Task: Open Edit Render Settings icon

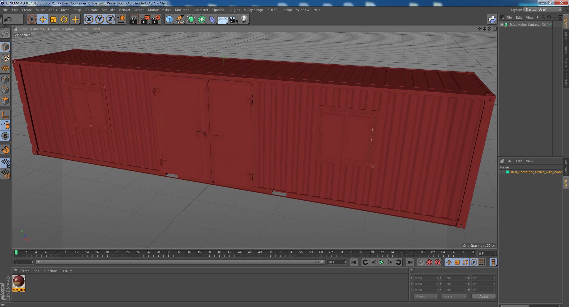Action: [156, 20]
